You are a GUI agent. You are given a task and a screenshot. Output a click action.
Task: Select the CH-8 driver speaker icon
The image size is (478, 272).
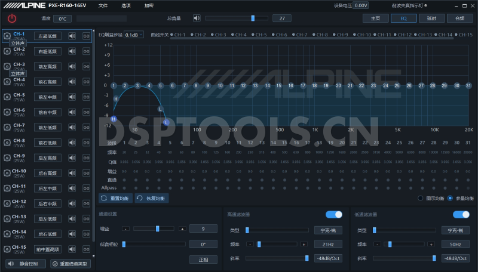click(7, 143)
